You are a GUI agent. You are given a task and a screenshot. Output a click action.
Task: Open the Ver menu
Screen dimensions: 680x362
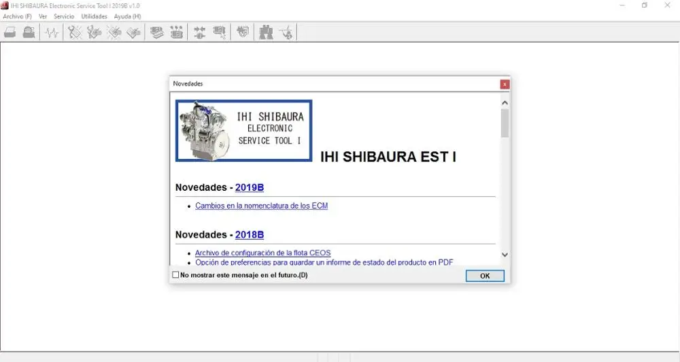[x=43, y=16]
